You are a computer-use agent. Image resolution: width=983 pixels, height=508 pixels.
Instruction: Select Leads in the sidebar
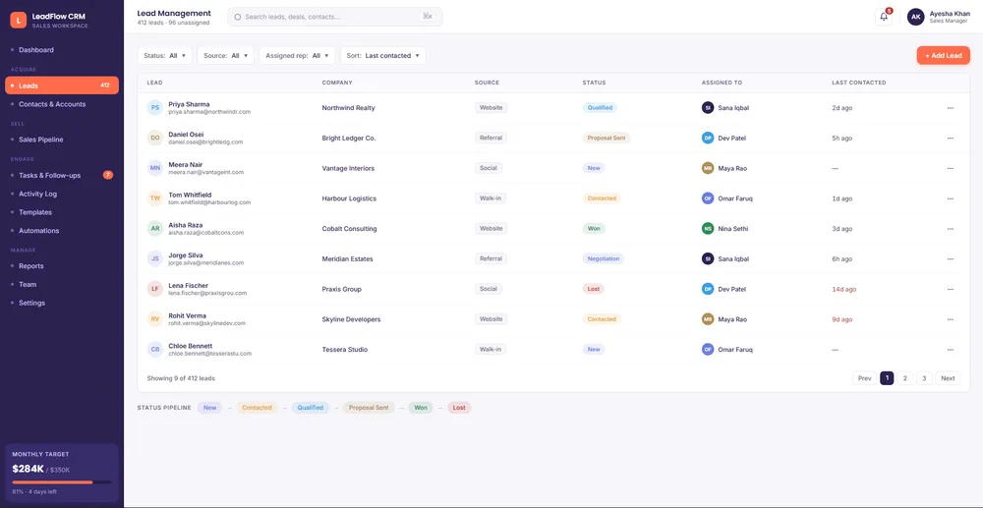click(61, 85)
